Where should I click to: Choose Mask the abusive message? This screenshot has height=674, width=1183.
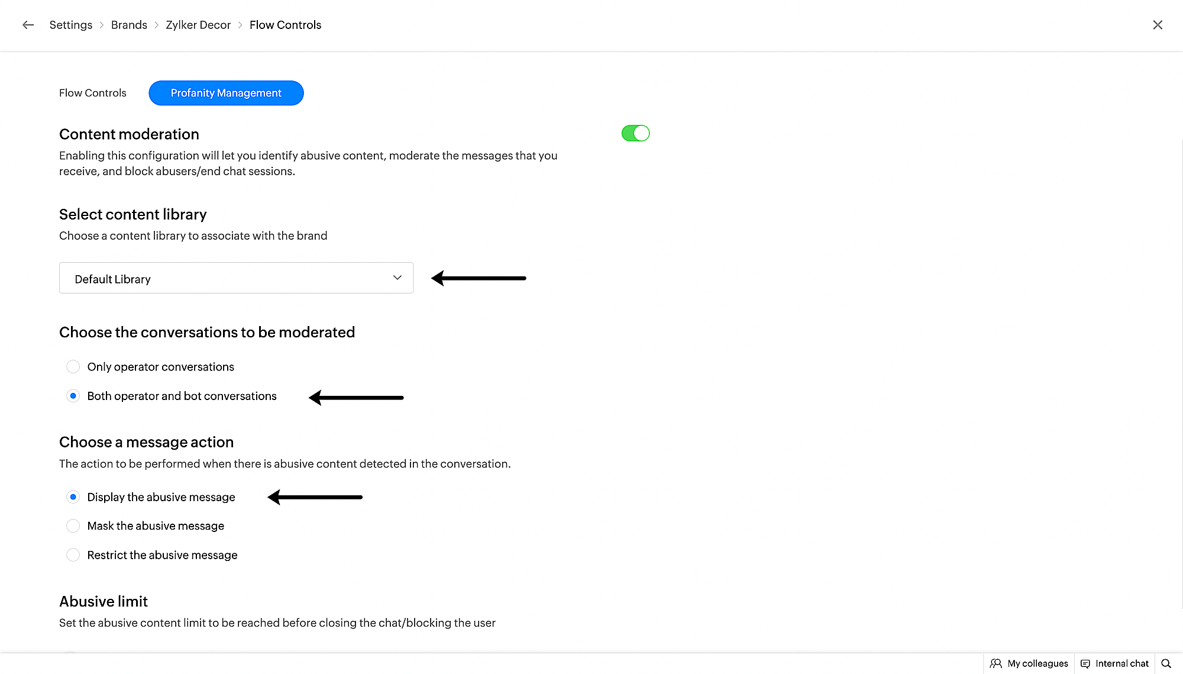(x=73, y=526)
